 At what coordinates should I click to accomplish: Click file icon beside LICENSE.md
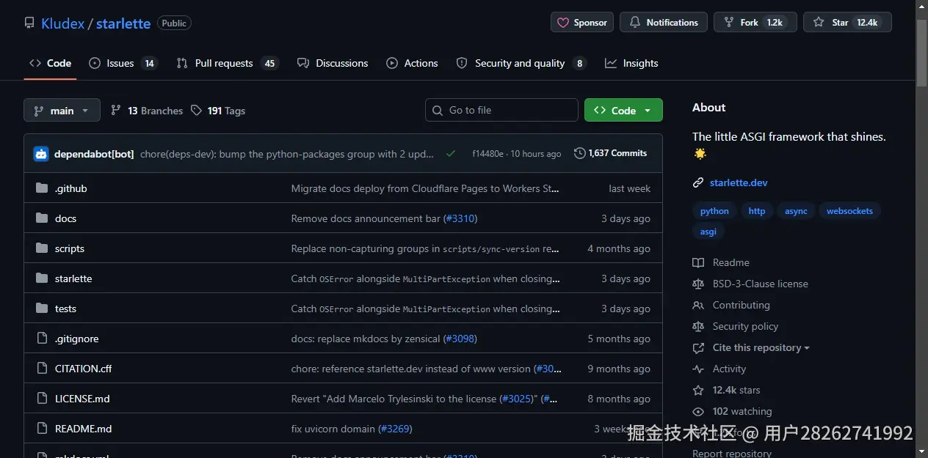pos(42,399)
